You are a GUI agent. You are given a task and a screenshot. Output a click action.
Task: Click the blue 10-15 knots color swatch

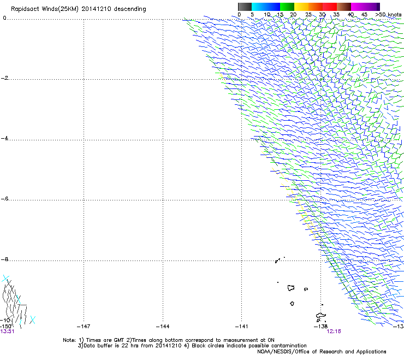point(273,7)
